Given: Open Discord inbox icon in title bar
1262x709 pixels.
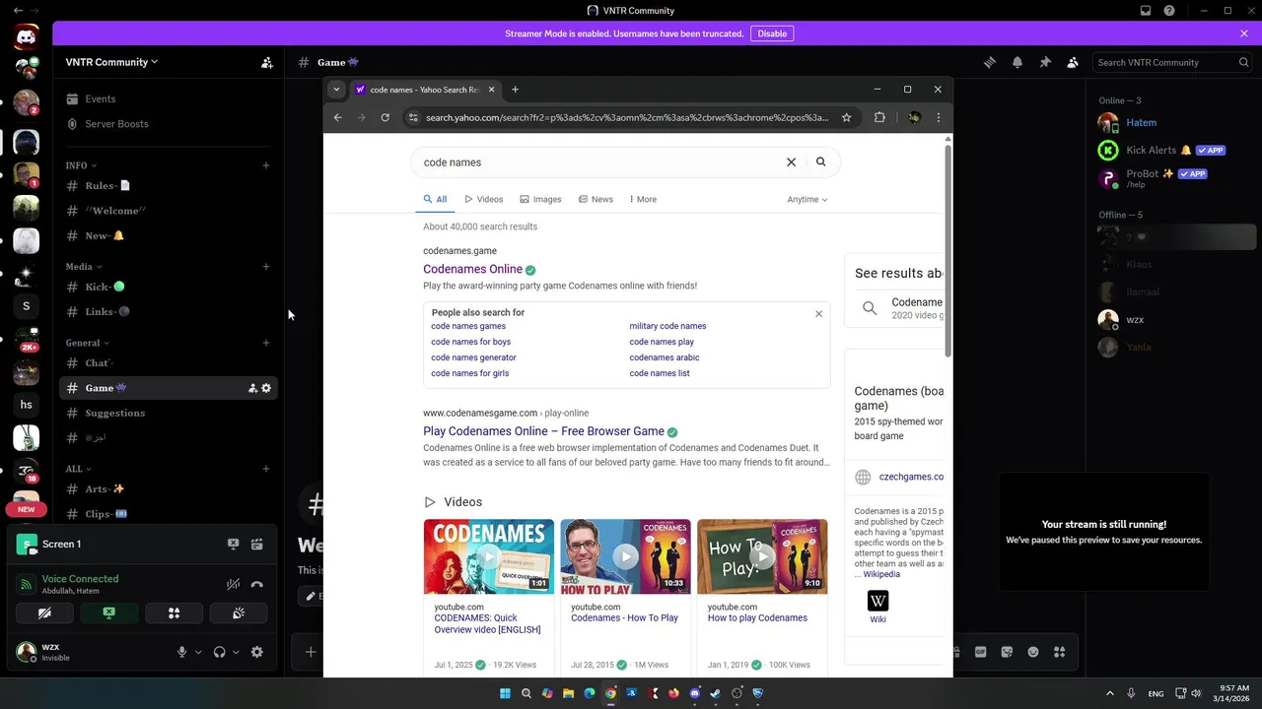Looking at the screenshot, I should 1146,11.
